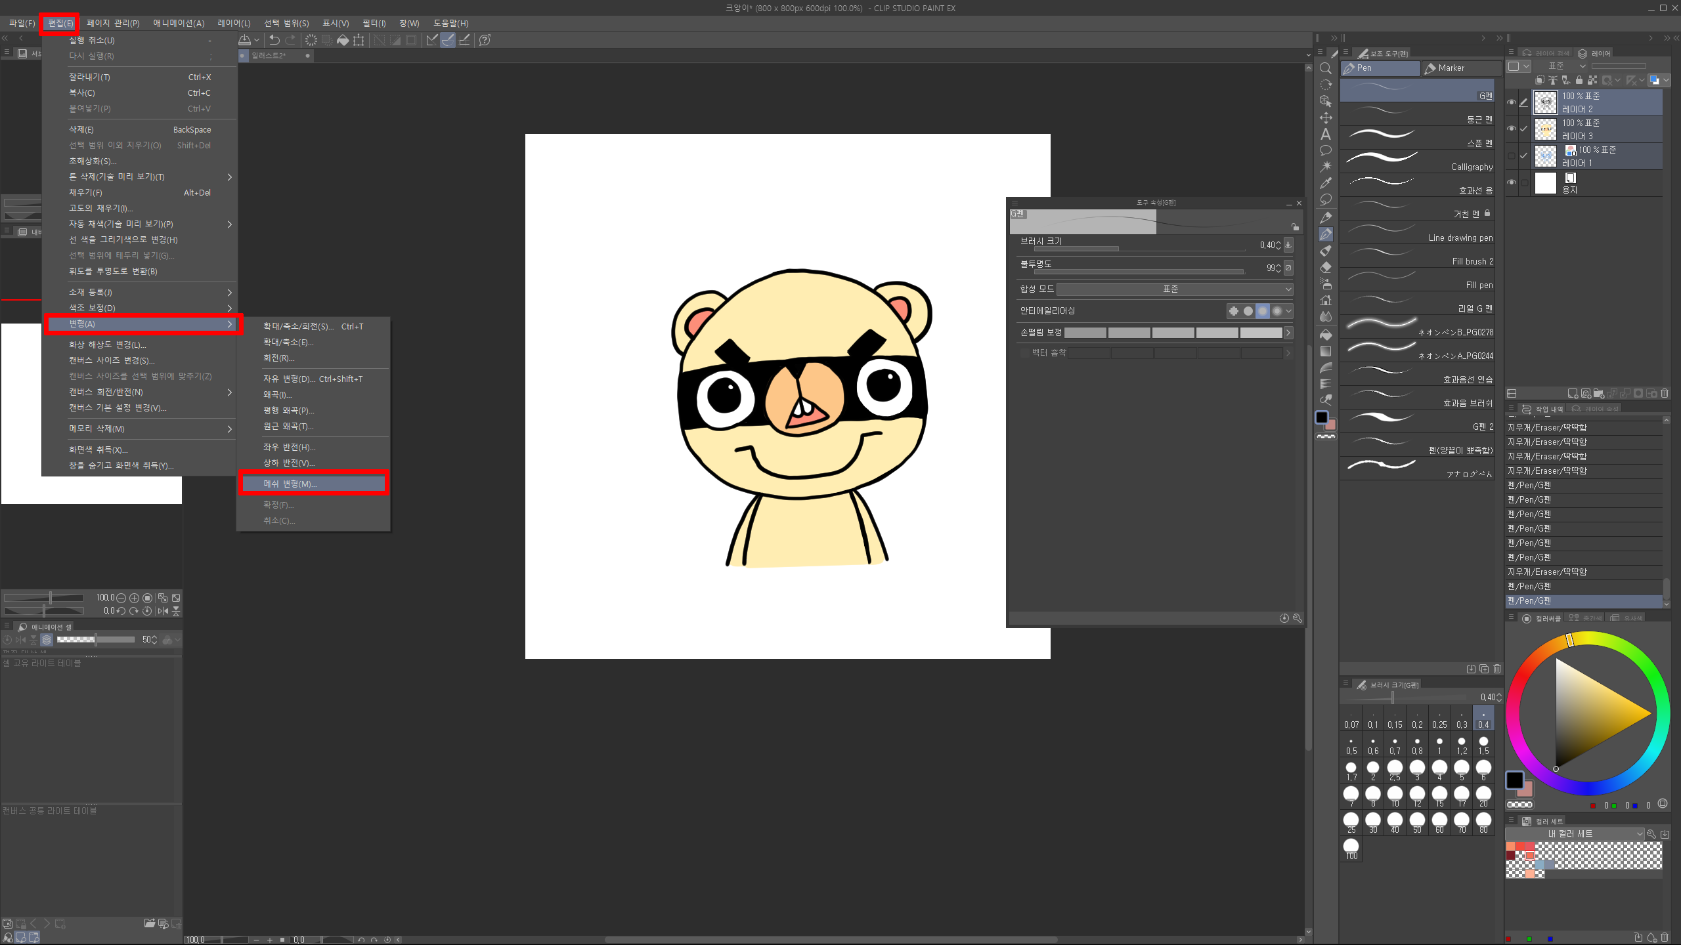1681x945 pixels.
Task: Open the 레이어(L) menu
Action: 234,23
